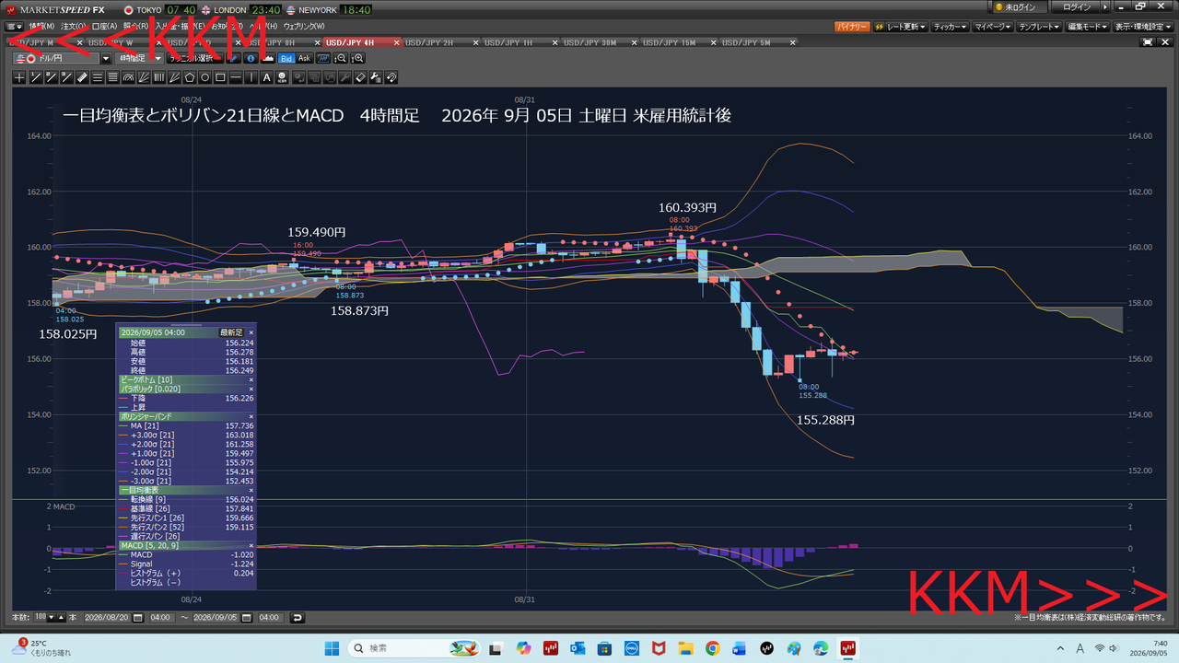Image resolution: width=1179 pixels, height=663 pixels.
Task: Click the pencil edit icon in chart toolbar
Action: point(234,58)
